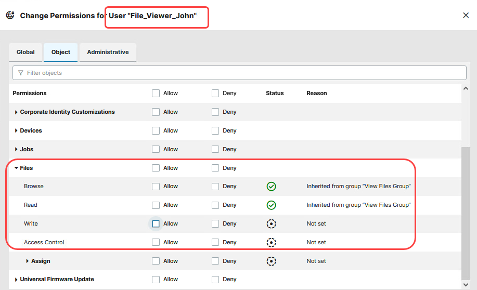Click the scrollbar down arrow
The image size is (477, 290).
[x=466, y=284]
